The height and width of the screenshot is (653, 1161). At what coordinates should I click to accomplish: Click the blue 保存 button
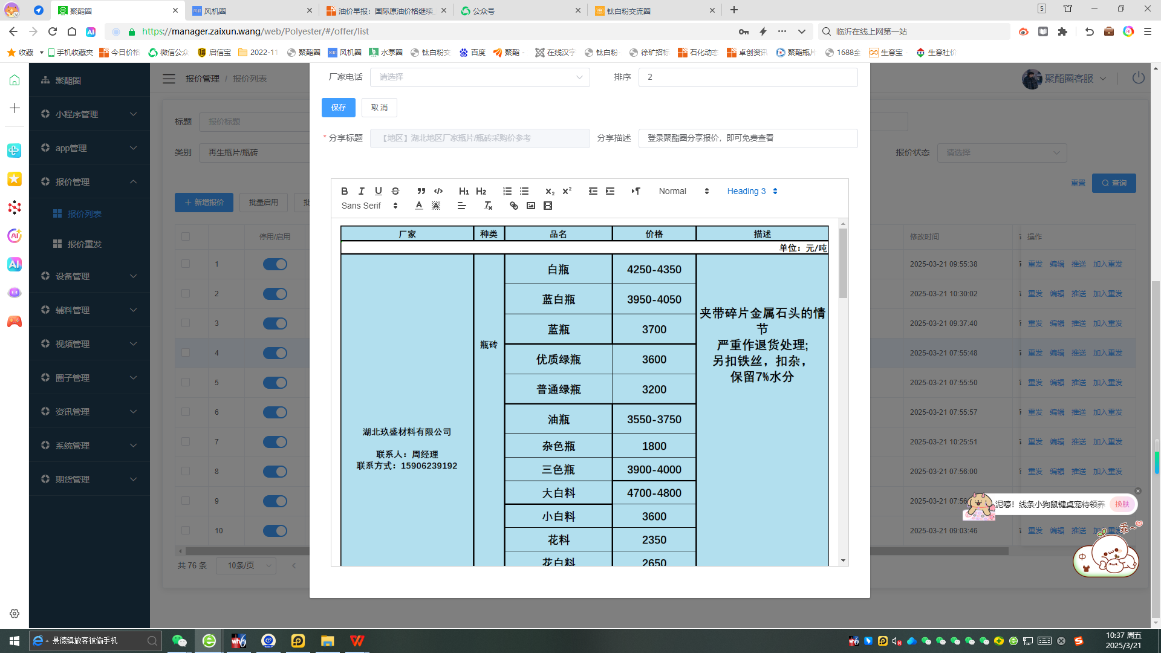pyautogui.click(x=339, y=108)
